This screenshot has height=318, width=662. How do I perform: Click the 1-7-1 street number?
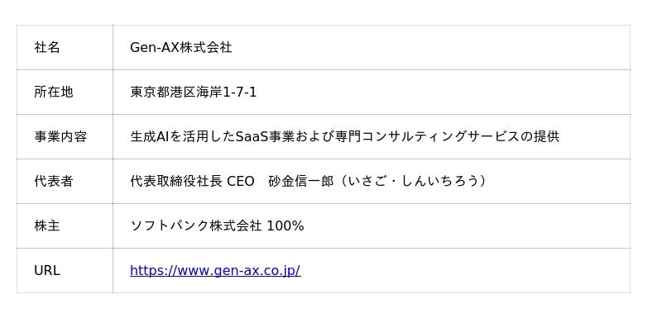[239, 93]
